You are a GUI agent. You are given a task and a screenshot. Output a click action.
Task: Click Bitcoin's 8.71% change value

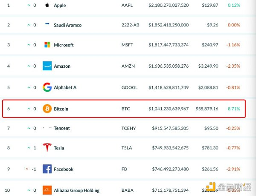(x=234, y=109)
